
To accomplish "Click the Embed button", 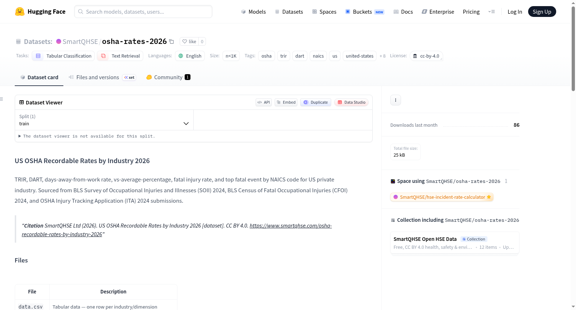I will (286, 102).
